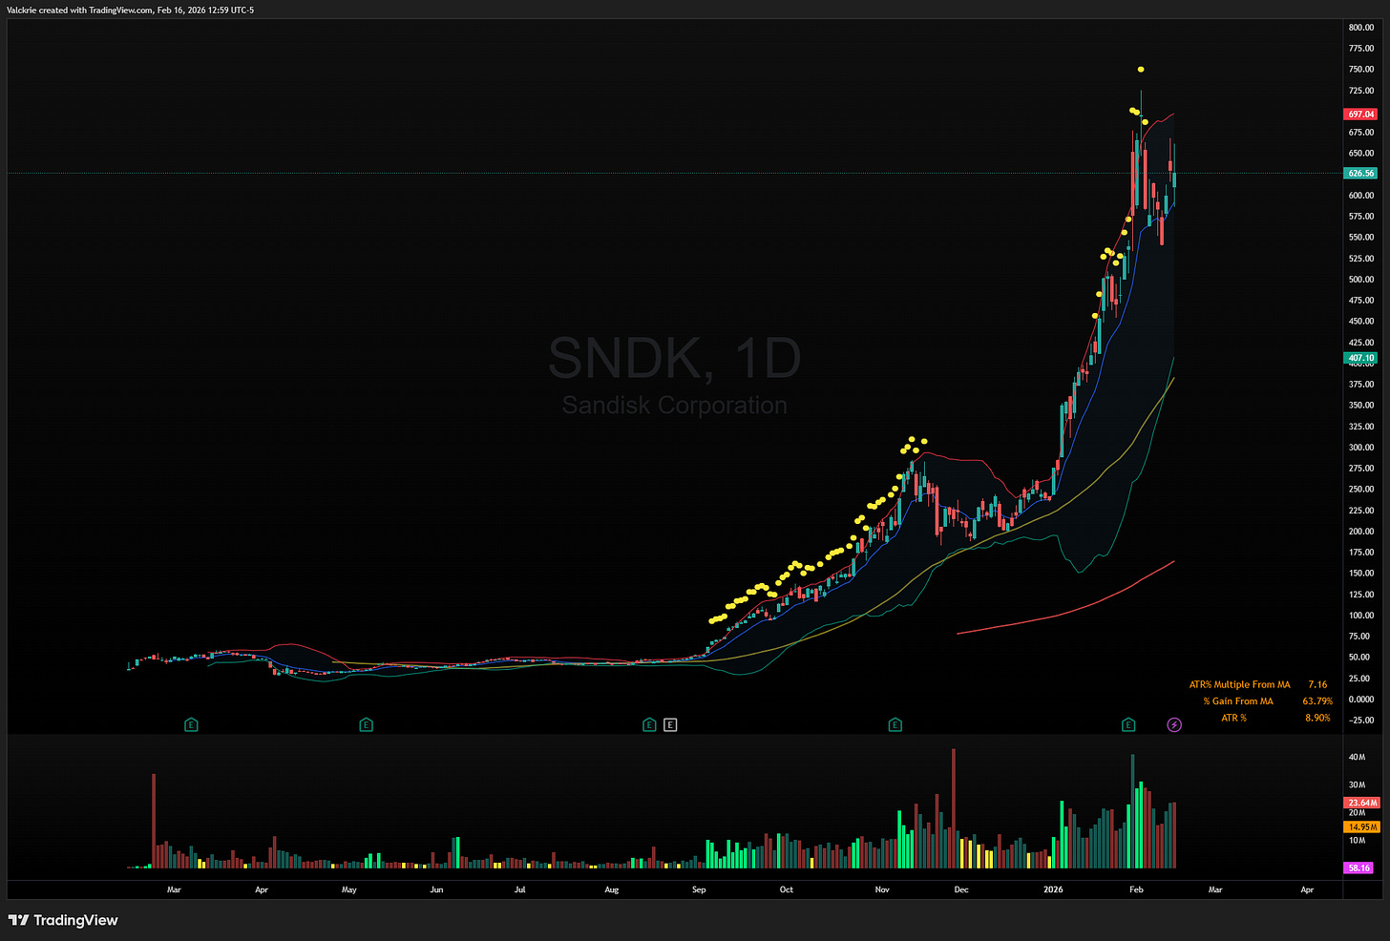1390x941 pixels.
Task: Click the 63.79% gain value
Action: pyautogui.click(x=1317, y=701)
